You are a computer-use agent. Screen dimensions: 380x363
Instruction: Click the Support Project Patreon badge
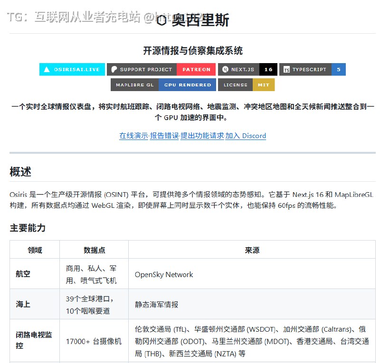[161, 69]
